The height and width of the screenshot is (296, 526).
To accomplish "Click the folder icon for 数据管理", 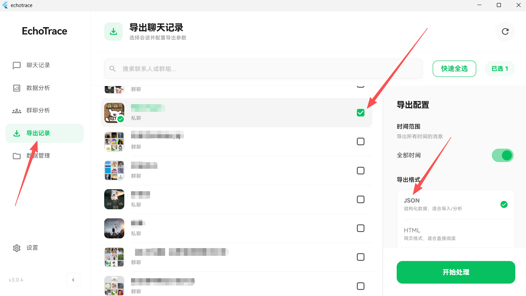I will [17, 156].
